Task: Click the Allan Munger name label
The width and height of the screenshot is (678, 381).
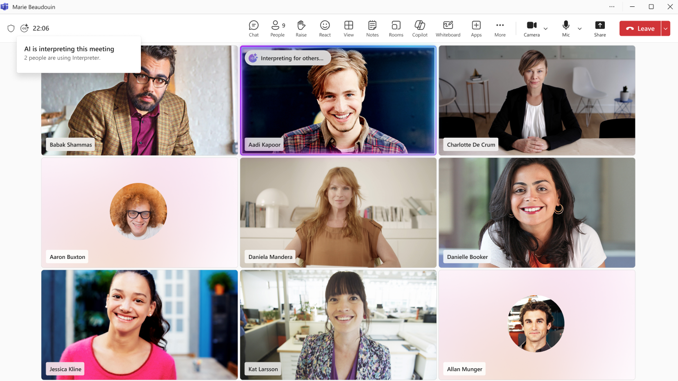Action: coord(464,369)
